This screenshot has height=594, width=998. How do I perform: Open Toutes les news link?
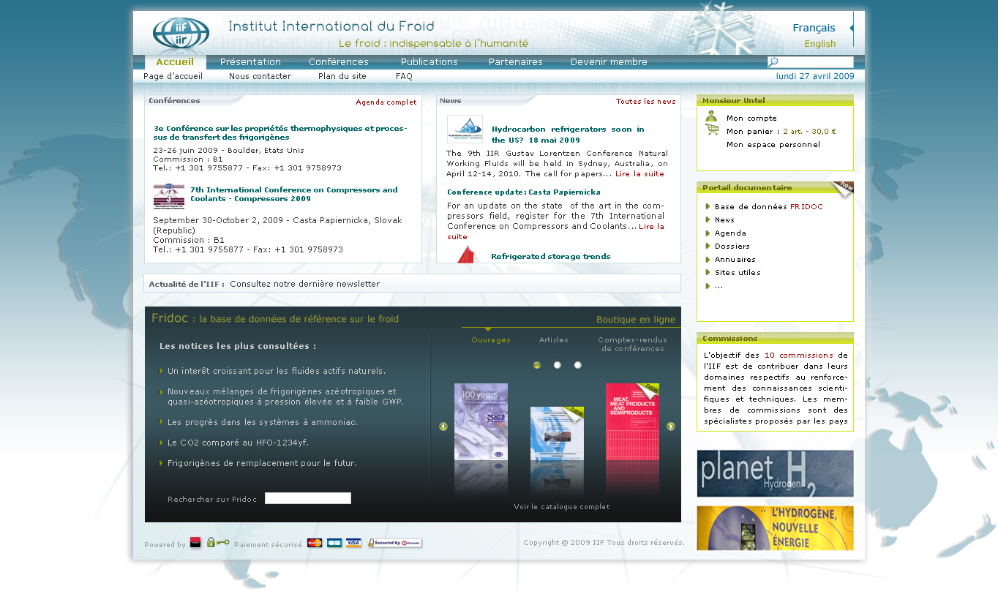[x=646, y=102]
